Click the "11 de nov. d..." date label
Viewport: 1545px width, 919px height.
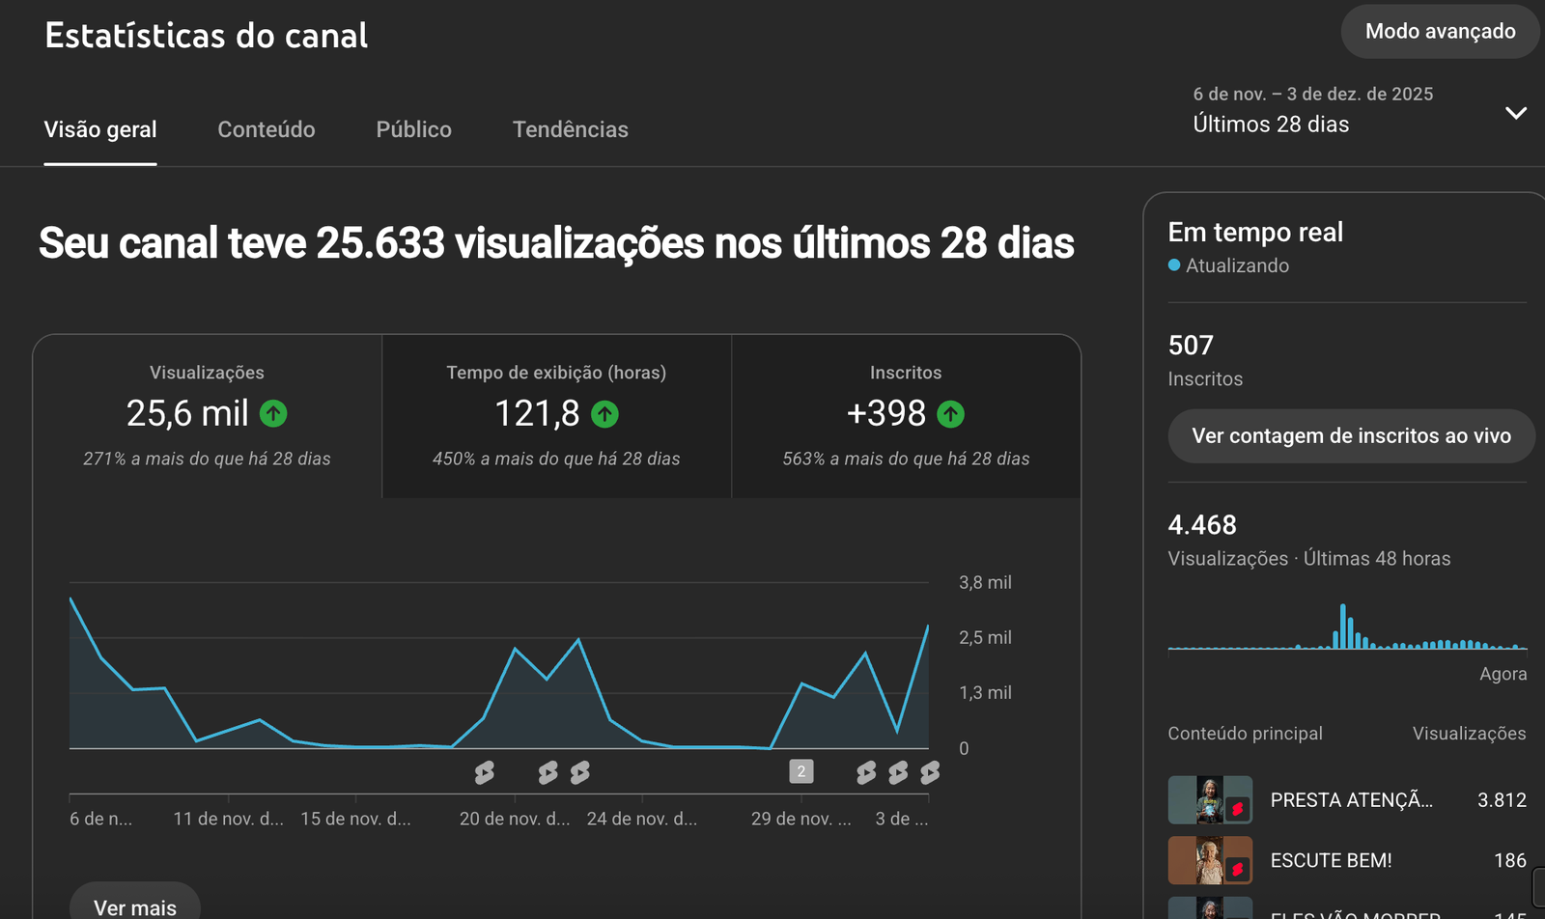tap(229, 819)
